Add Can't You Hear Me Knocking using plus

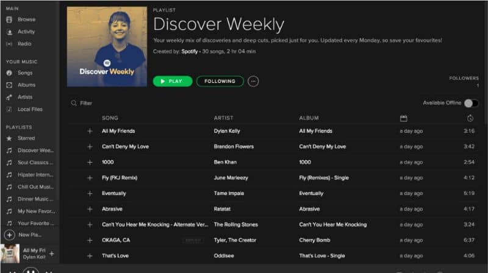point(90,225)
